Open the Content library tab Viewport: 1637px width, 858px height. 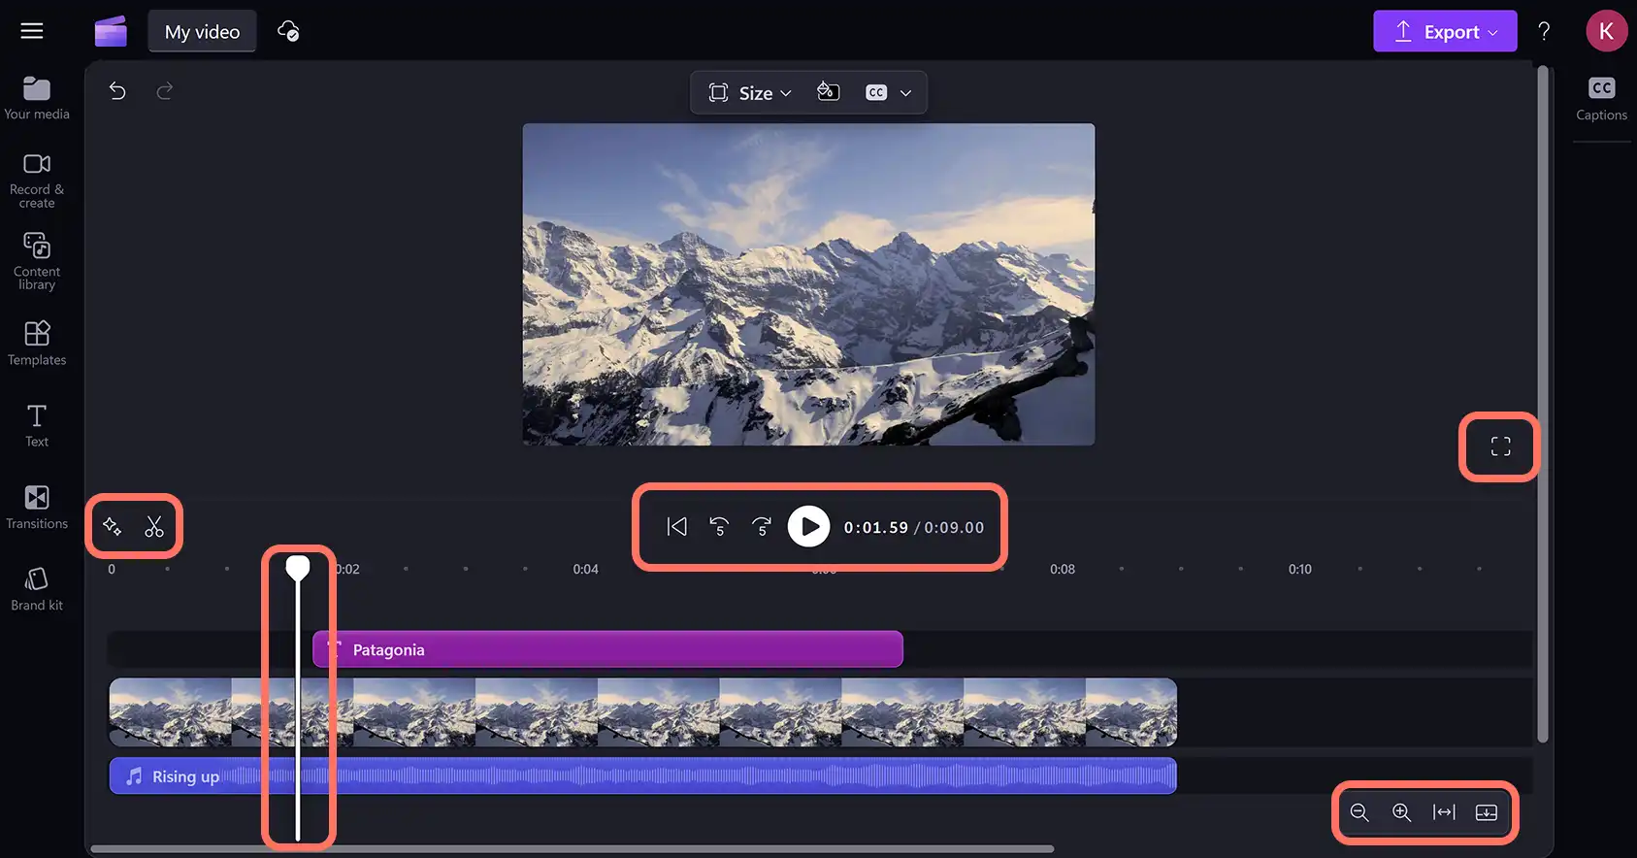[x=37, y=261]
